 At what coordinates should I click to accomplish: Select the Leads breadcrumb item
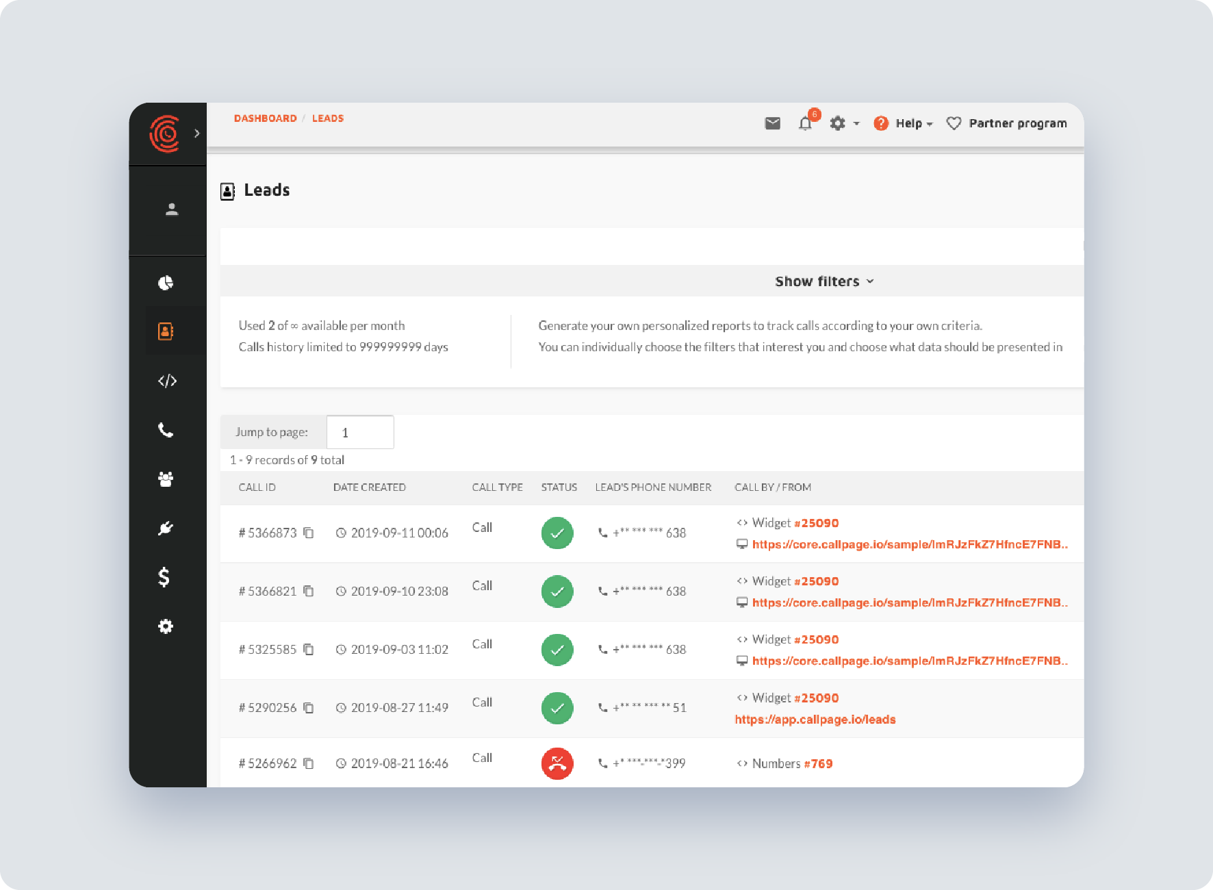click(328, 118)
